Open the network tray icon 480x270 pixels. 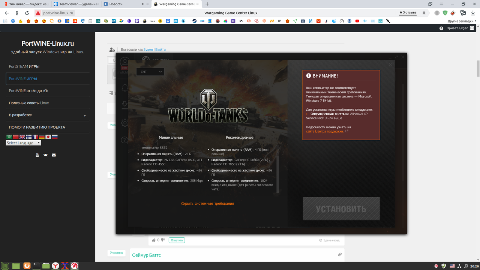coord(459,266)
